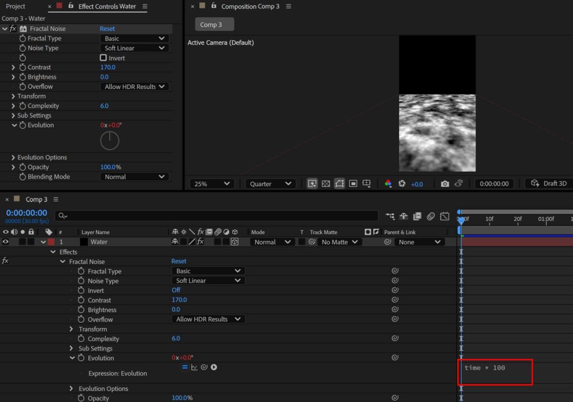Open grid and guide options icon
The width and height of the screenshot is (573, 402).
[x=367, y=183]
